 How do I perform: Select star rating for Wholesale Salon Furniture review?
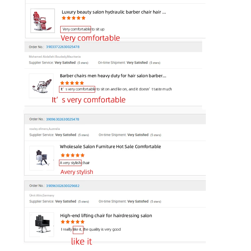point(72,155)
